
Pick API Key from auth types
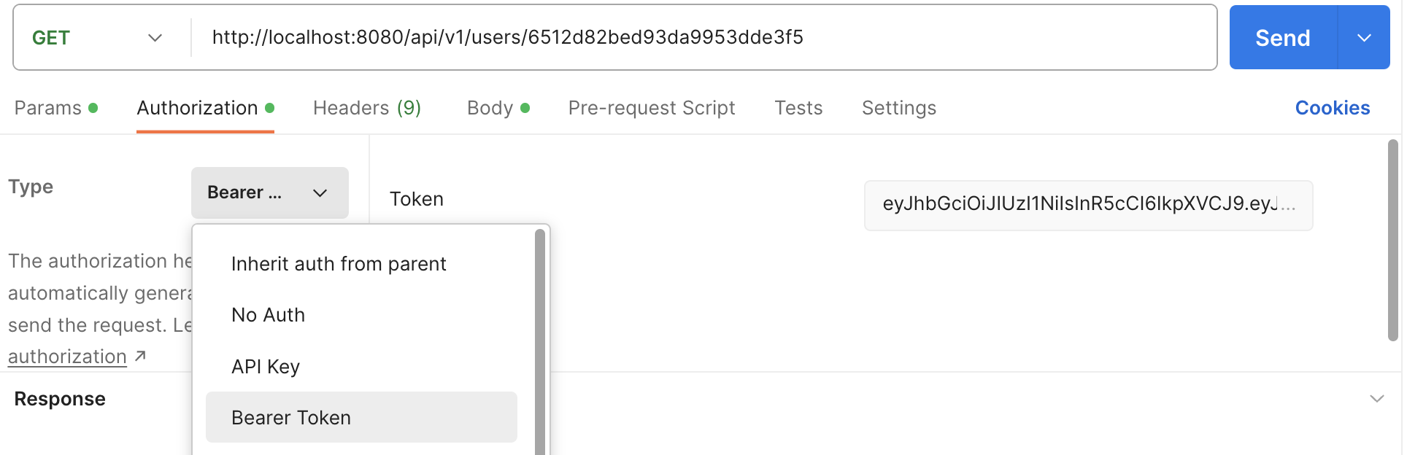(x=266, y=366)
